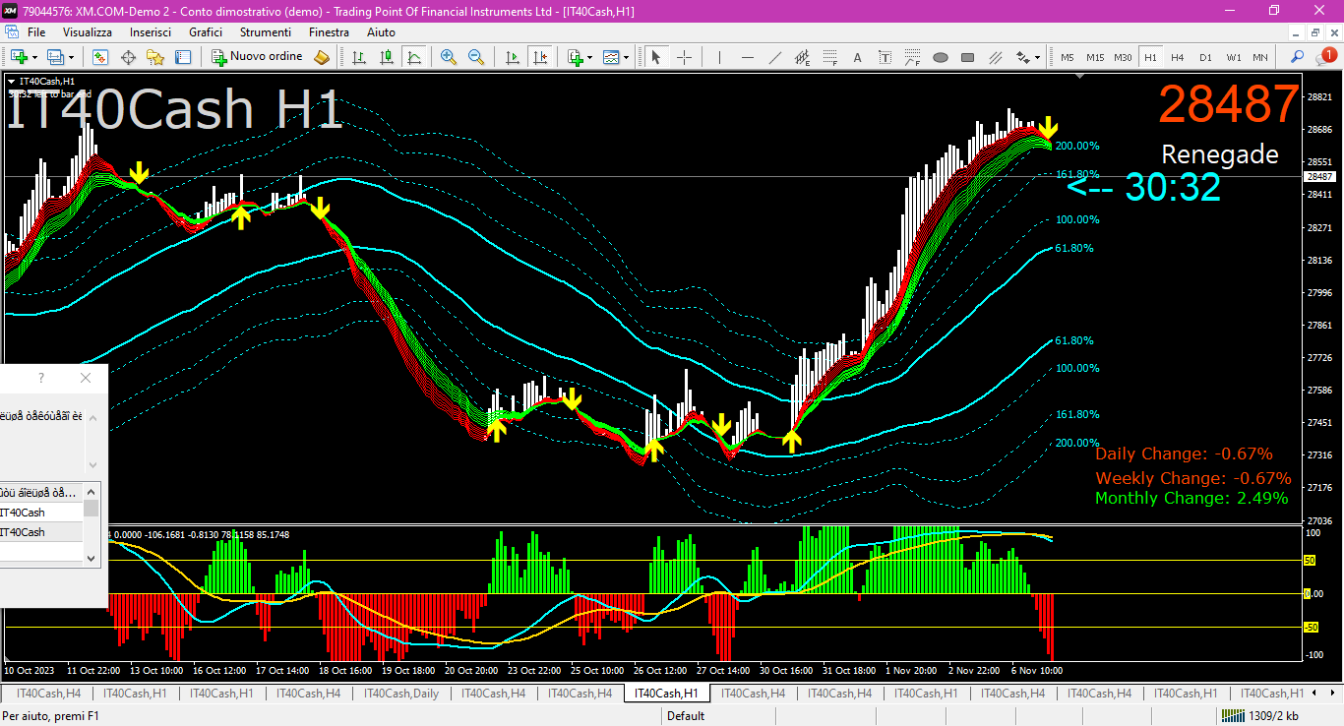Select the text label tool
Image resolution: width=1344 pixels, height=726 pixels.
coord(885,57)
